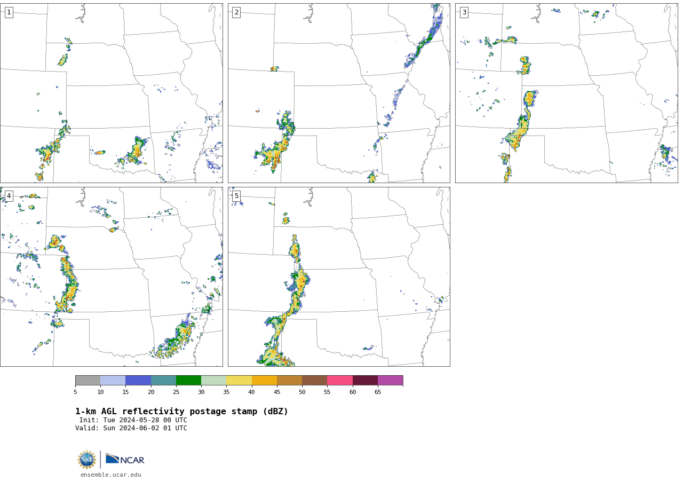Open ensemble member 2 reflectivity map
683x481 pixels.
(339, 93)
